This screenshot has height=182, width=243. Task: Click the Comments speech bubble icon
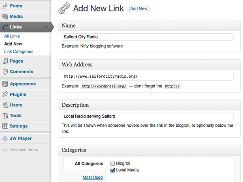pos(5,72)
